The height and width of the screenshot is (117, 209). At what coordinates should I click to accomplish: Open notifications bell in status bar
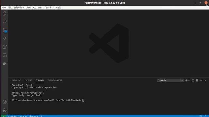(x=205, y=116)
